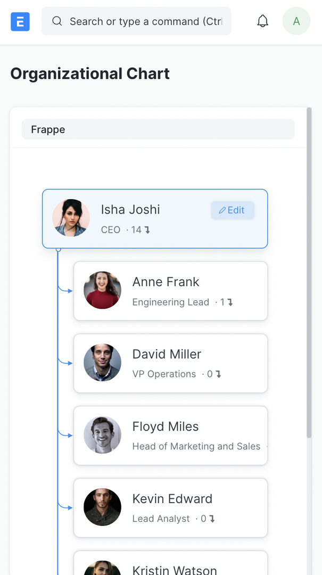Select Isha Joshi's employee card
Screen dimensions: 322x575
(154, 218)
